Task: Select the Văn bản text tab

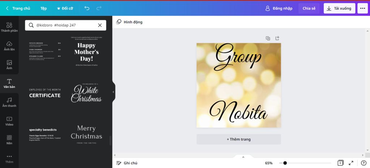Action: pyautogui.click(x=9, y=84)
